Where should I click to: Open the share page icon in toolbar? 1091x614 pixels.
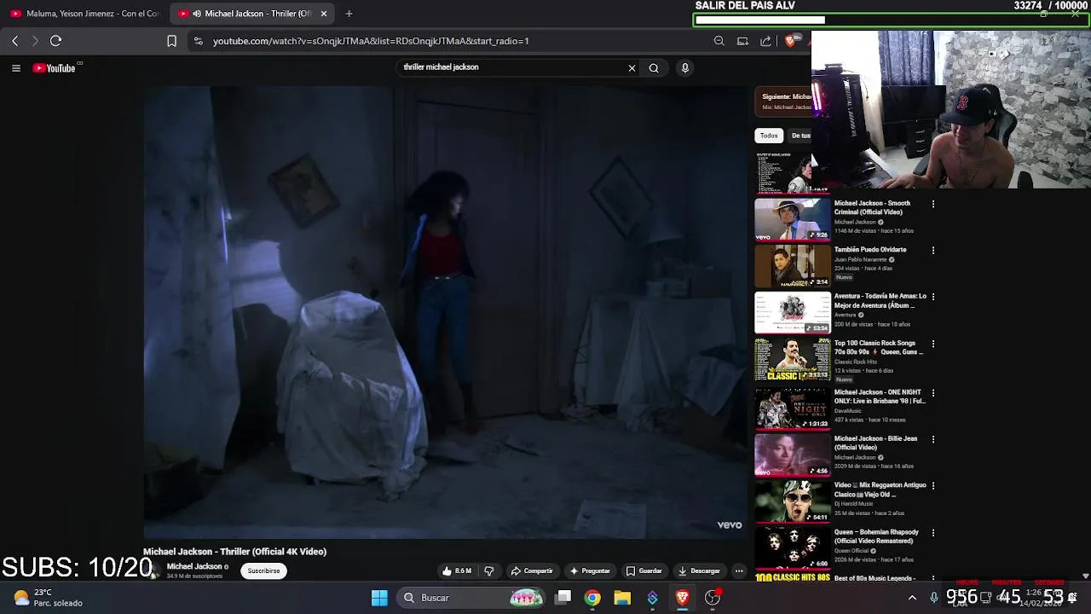765,41
